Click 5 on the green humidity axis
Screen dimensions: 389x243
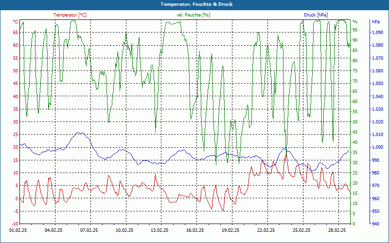[354, 213]
